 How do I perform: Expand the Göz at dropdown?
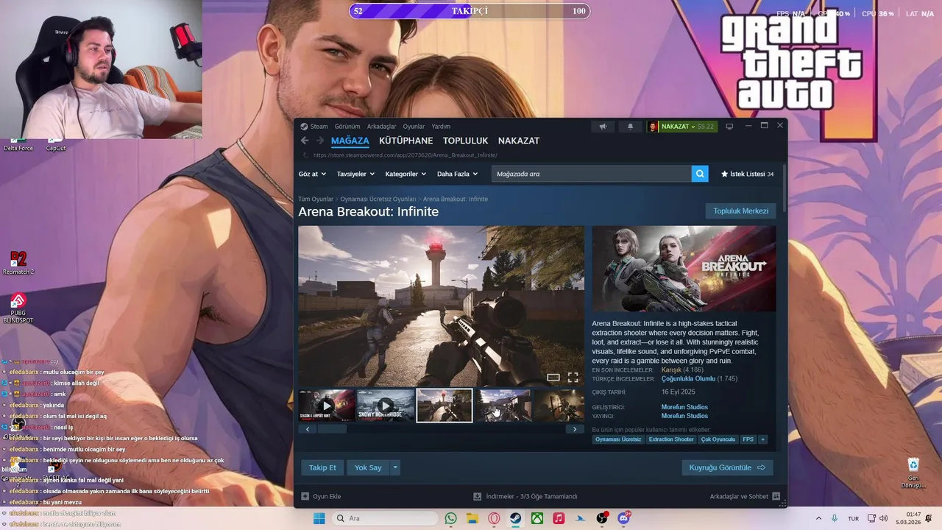point(312,174)
